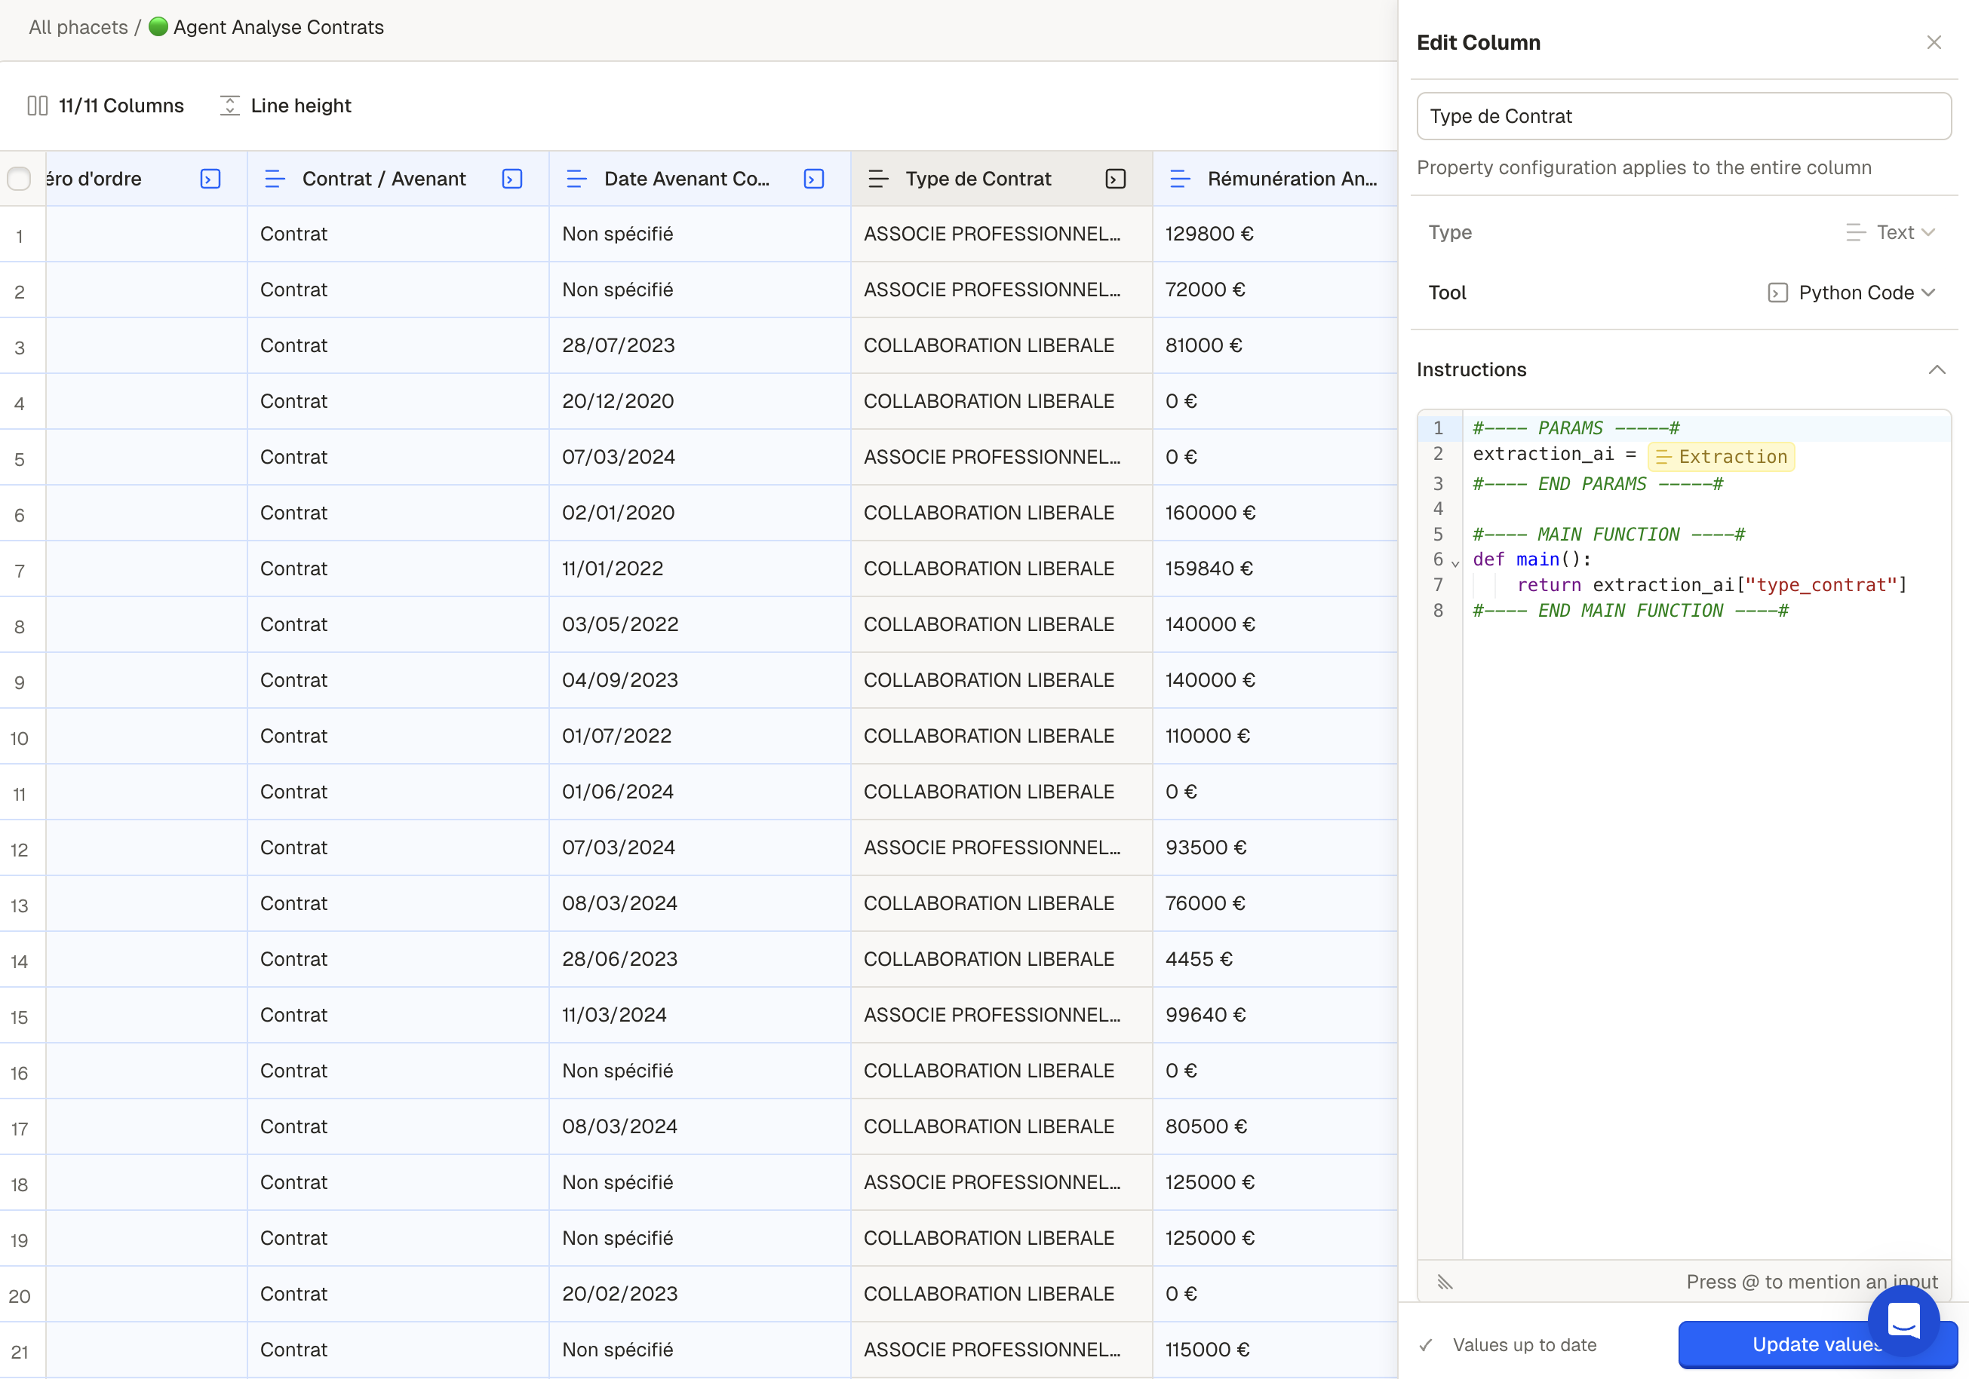The width and height of the screenshot is (1969, 1379).
Task: Click the 76000 € remuneration cell
Action: coord(1275,902)
